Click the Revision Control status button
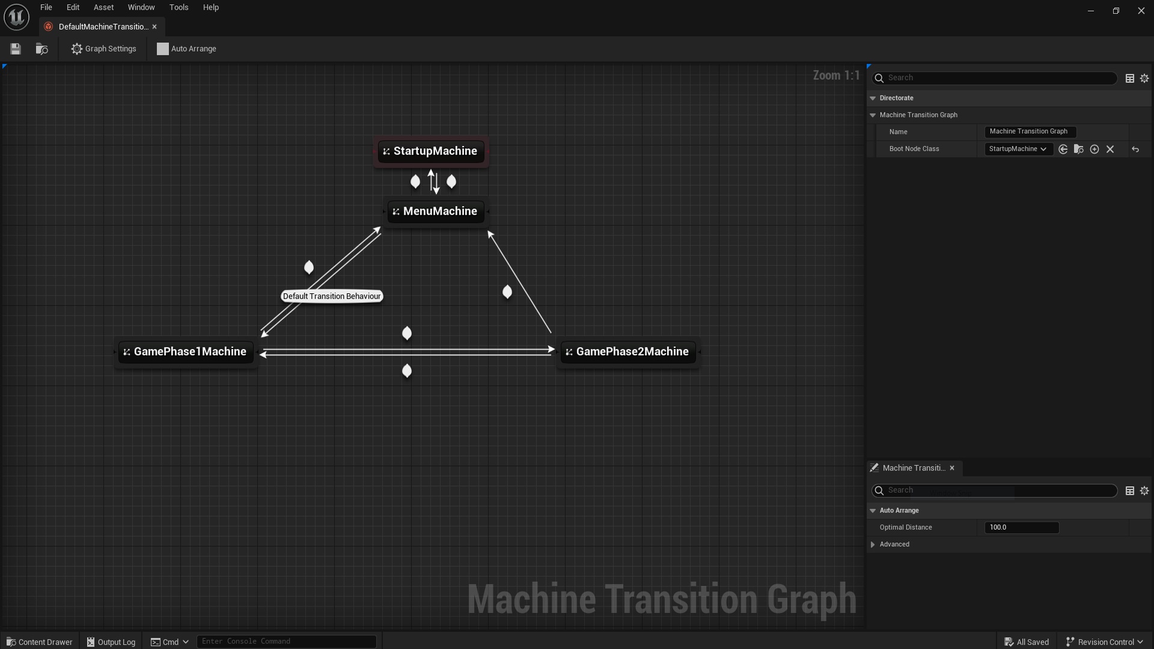 [x=1105, y=641]
